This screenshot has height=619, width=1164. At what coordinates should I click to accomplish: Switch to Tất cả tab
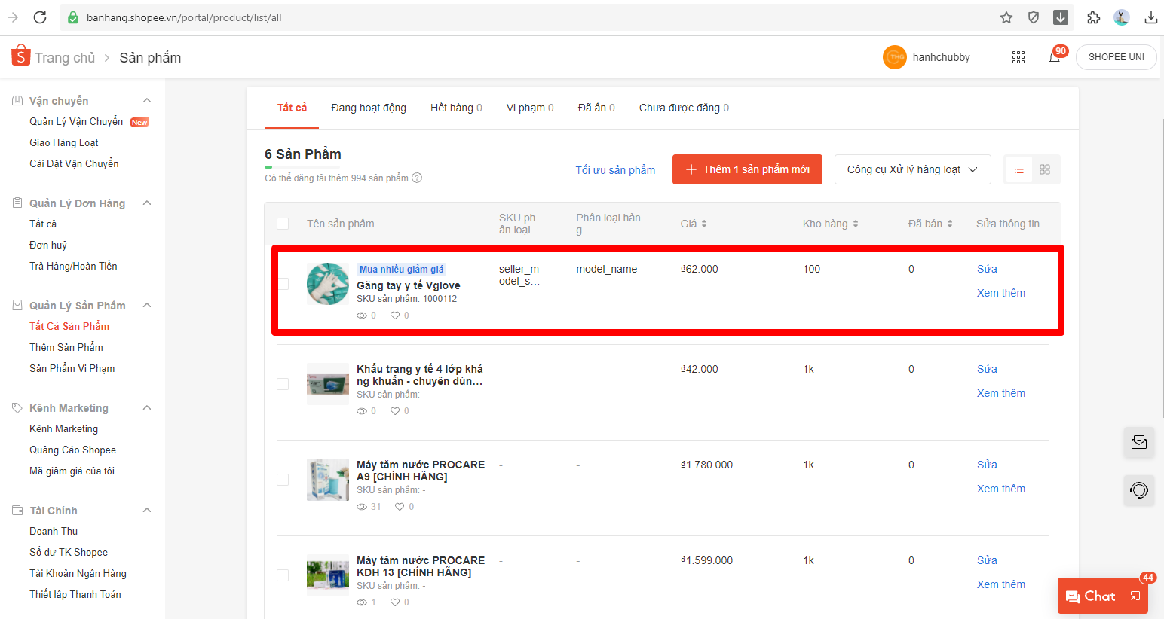[x=292, y=108]
